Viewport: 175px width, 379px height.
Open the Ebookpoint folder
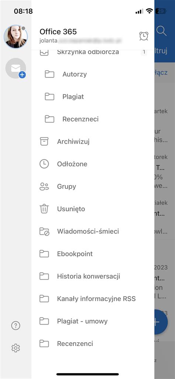click(x=93, y=254)
